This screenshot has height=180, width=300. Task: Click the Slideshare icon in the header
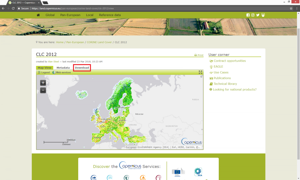[263, 15]
